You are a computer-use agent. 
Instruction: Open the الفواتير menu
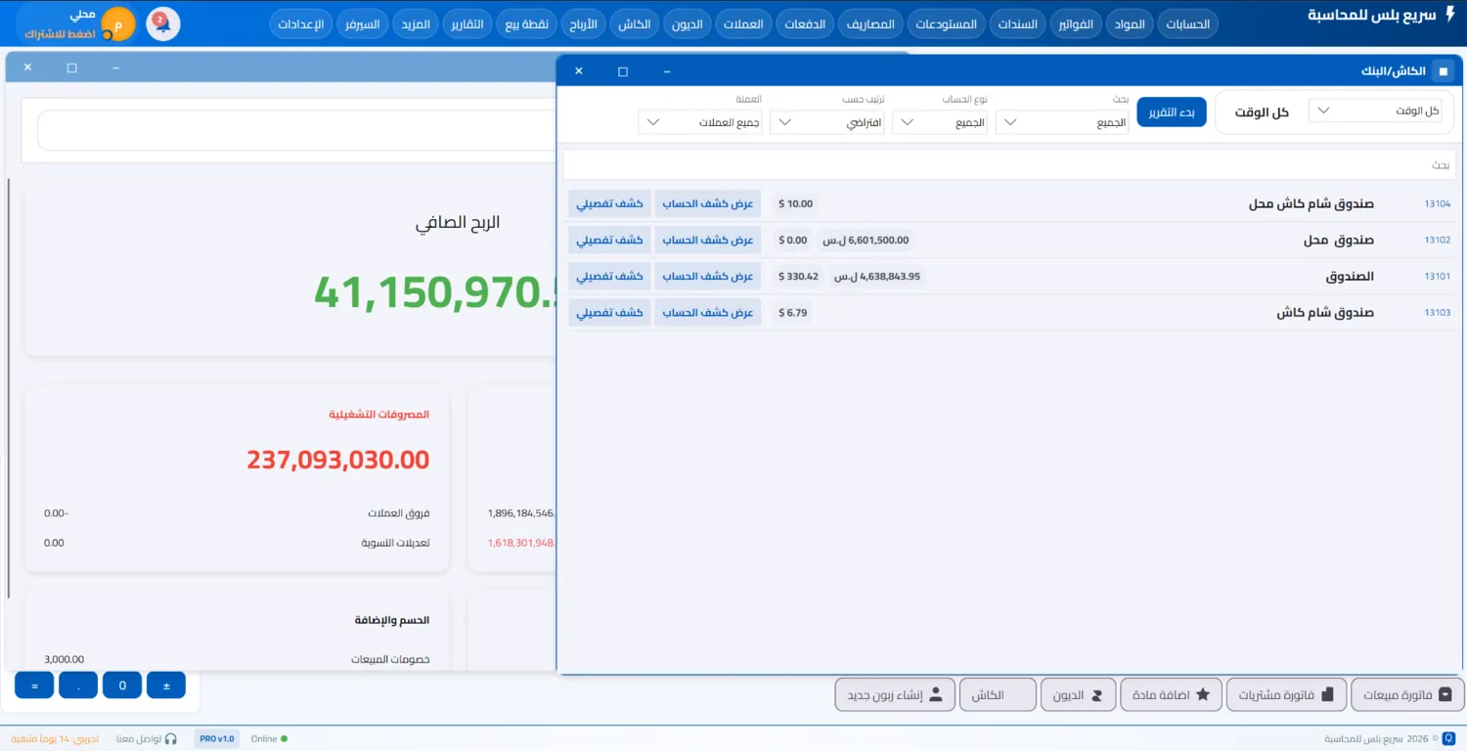point(1077,24)
